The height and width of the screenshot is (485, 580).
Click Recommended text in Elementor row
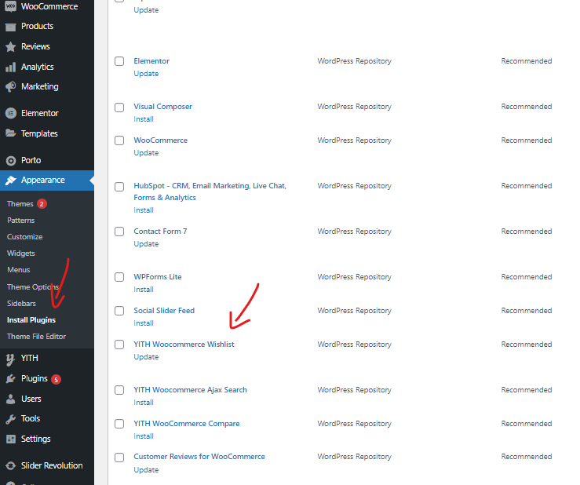527,61
